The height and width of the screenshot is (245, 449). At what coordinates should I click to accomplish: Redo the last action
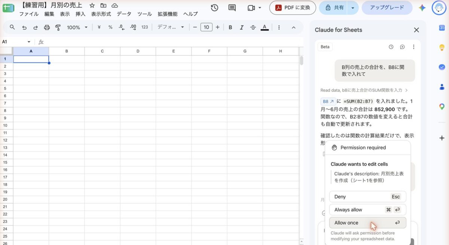click(36, 27)
